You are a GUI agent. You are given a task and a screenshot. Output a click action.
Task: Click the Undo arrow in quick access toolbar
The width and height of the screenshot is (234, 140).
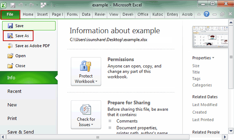click(x=21, y=5)
